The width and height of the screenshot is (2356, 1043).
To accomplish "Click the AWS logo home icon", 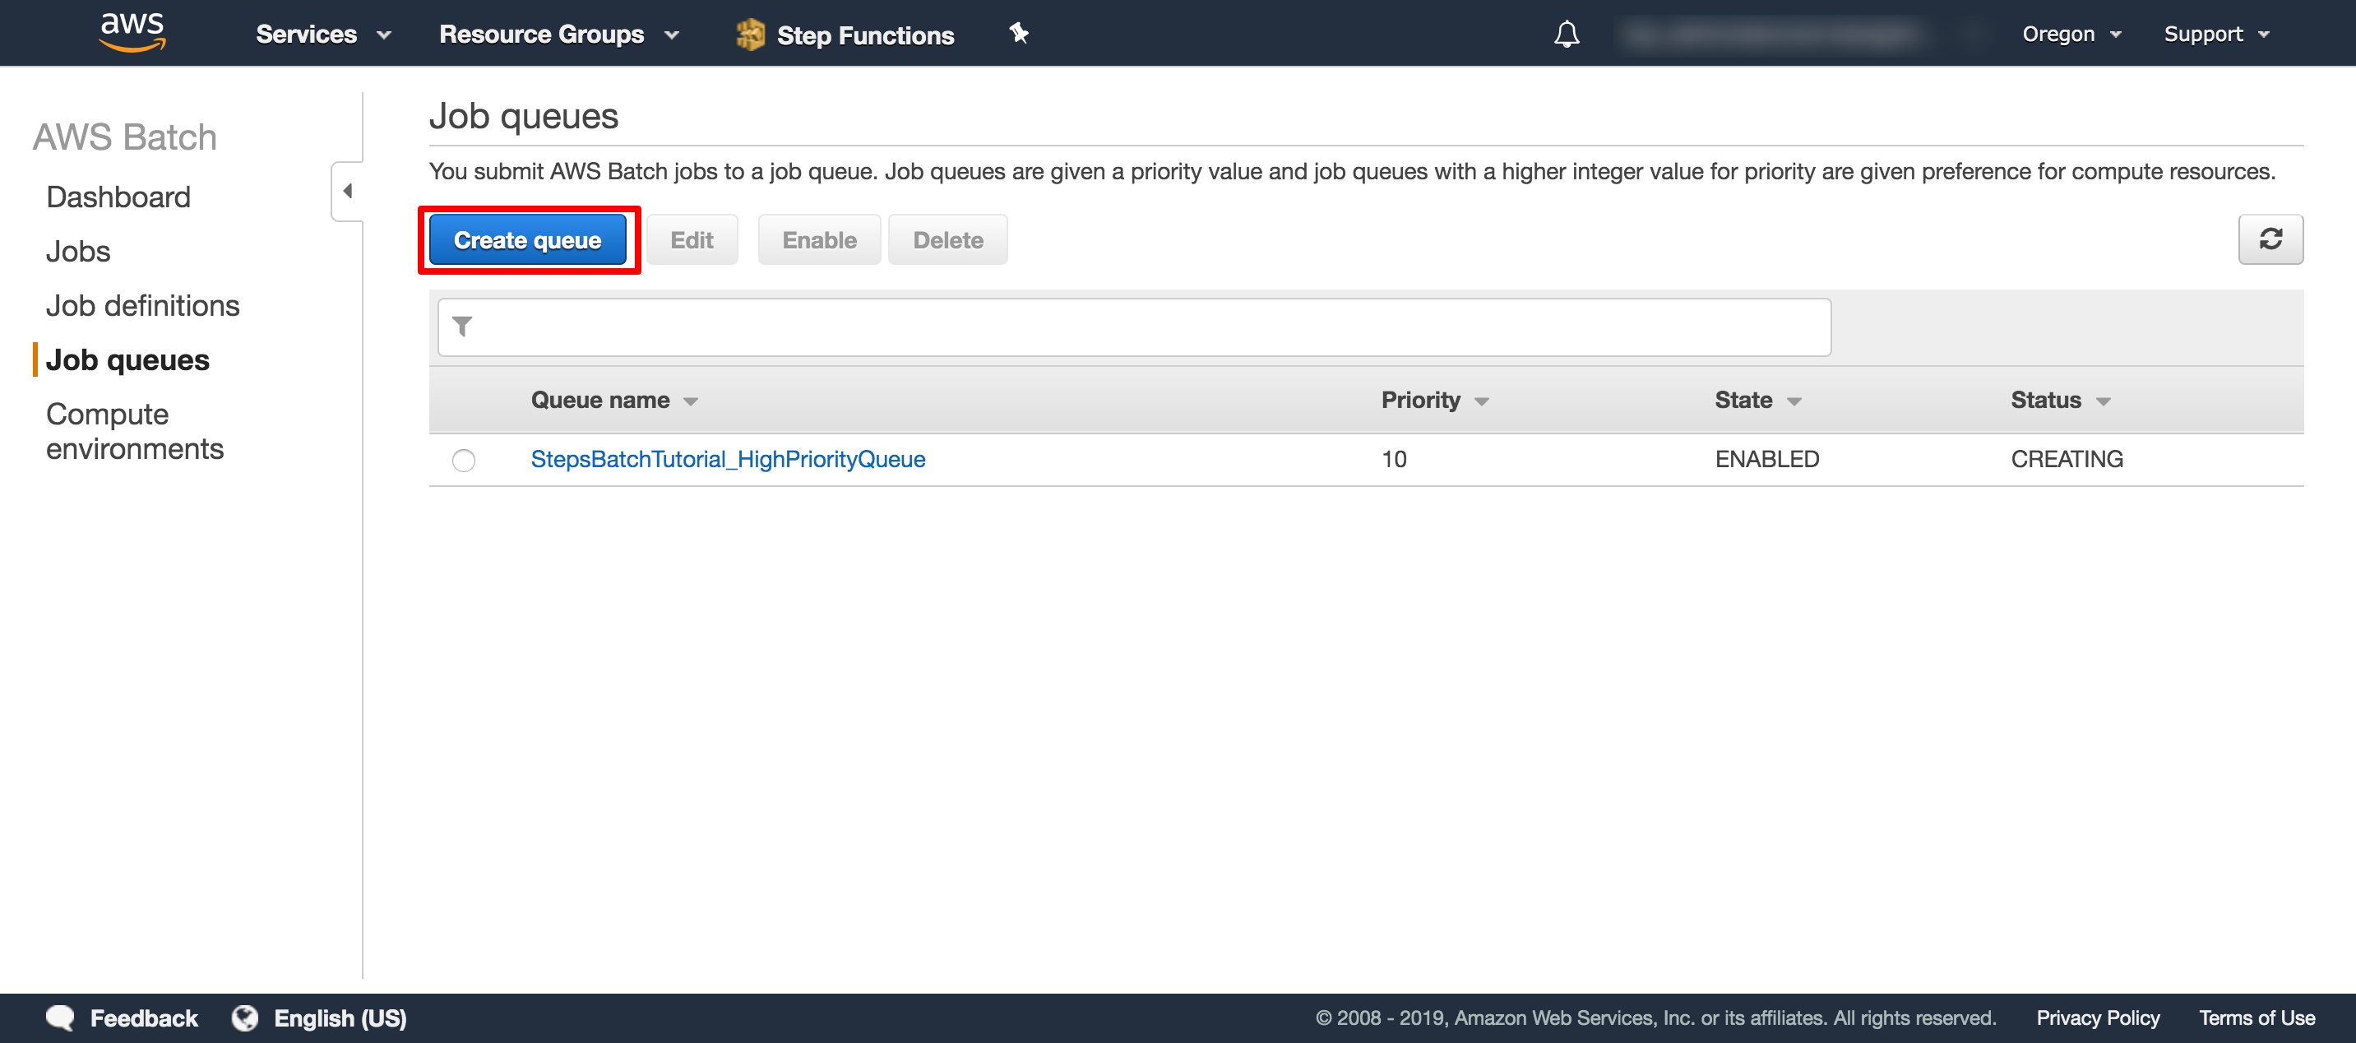I will point(132,33).
